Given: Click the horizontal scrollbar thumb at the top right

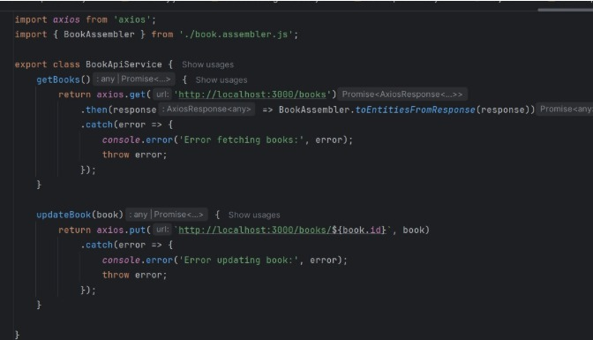Looking at the screenshot, I should [566, 10].
